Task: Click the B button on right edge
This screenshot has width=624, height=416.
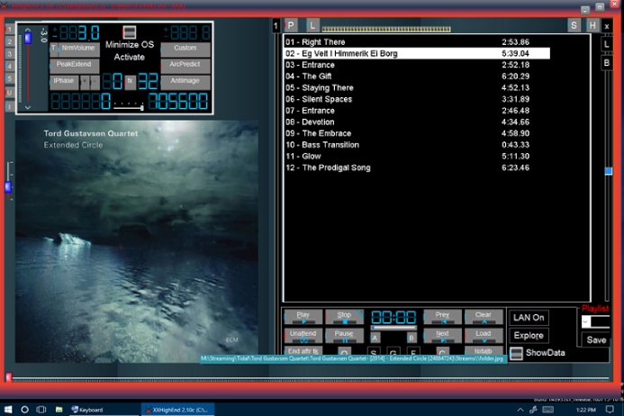Action: tap(607, 63)
